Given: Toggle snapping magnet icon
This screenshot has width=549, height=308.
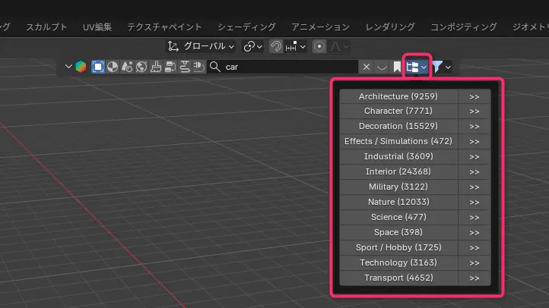Looking at the screenshot, I should [276, 46].
